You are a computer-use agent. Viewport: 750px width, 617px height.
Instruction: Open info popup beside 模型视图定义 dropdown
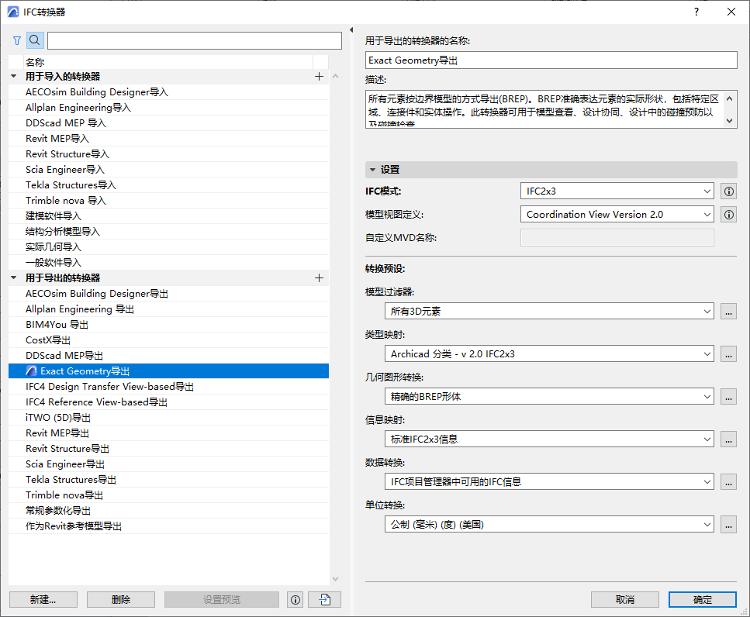(728, 214)
